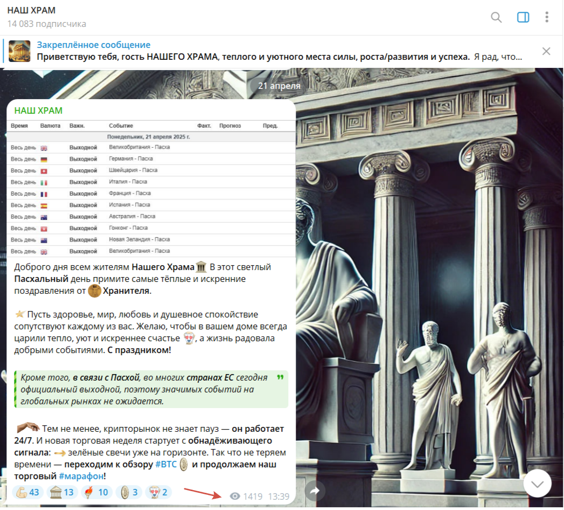This screenshot has height=510, width=564.
Task: Click the 'Испания - Пасха' calendar row
Action: [x=151, y=205]
